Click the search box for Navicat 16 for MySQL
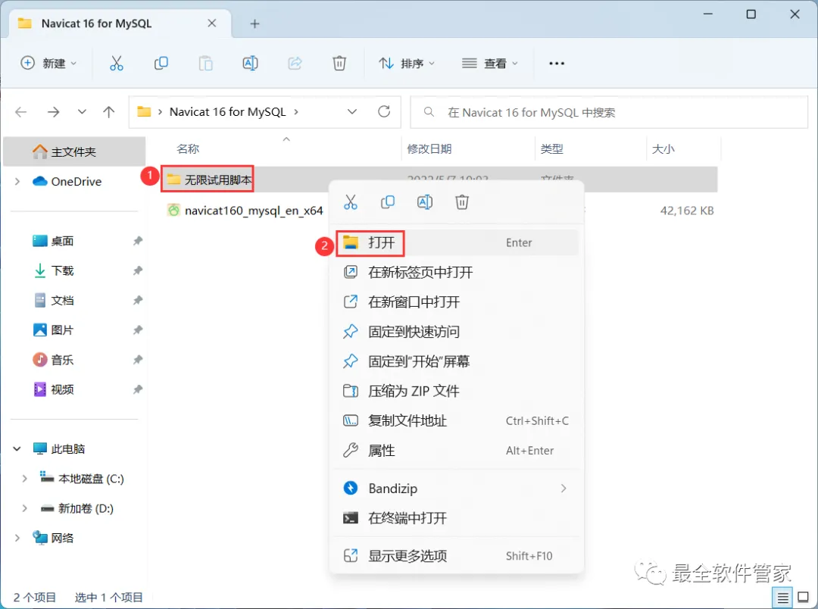818x609 pixels. [609, 112]
